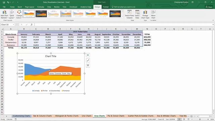Click the Romance legend entry
The image size is (215, 121).
(66, 91)
